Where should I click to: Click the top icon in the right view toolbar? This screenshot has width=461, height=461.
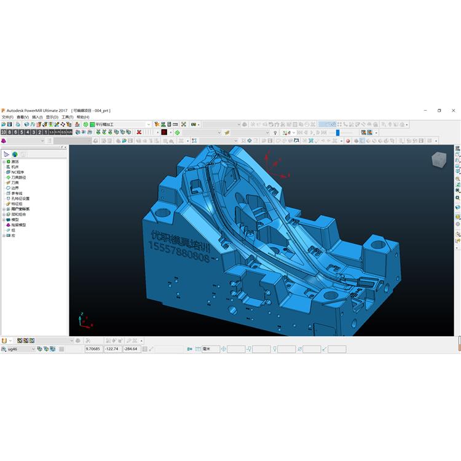(458, 149)
